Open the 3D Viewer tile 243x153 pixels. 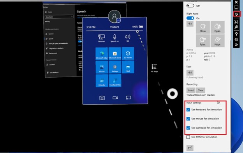point(128,53)
